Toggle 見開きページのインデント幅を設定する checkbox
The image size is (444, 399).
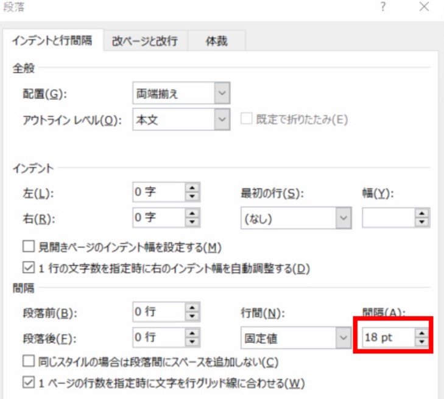point(27,247)
